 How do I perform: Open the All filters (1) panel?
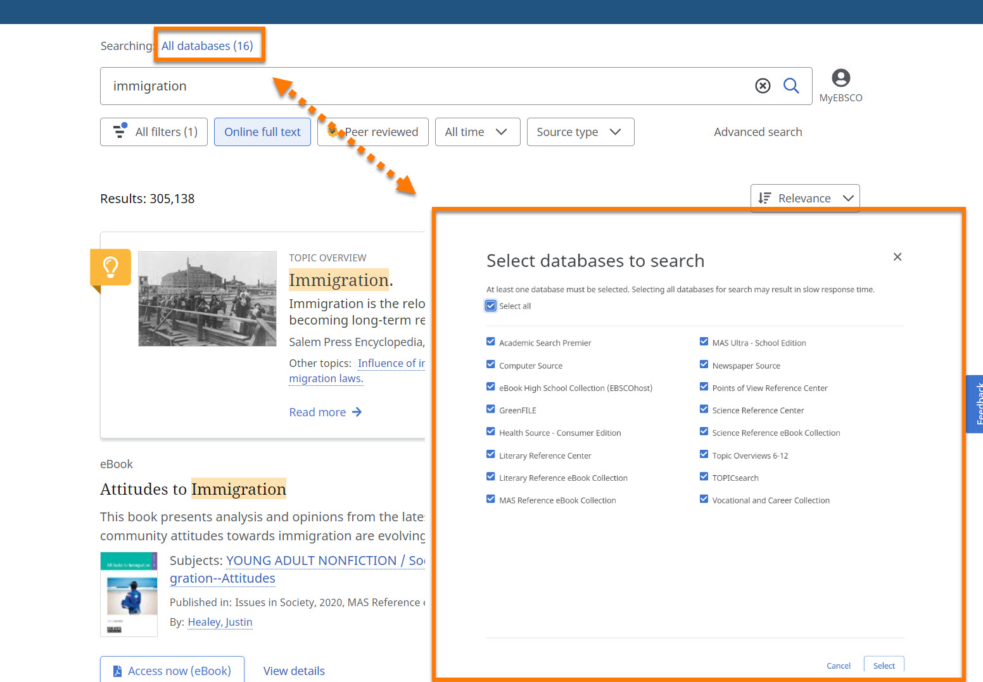coord(154,132)
